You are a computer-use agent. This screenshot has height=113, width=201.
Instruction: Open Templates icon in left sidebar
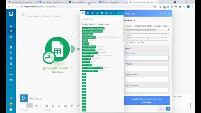coord(11,36)
